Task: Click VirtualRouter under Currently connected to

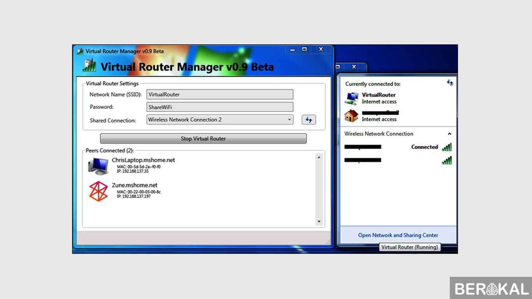Action: click(x=379, y=95)
